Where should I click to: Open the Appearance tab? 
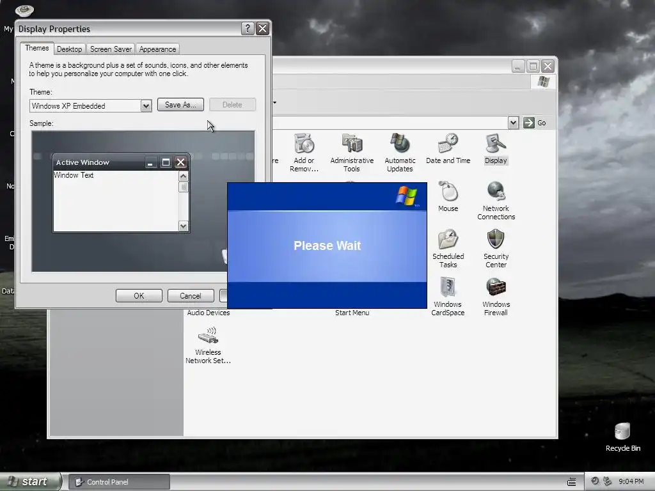click(x=157, y=49)
